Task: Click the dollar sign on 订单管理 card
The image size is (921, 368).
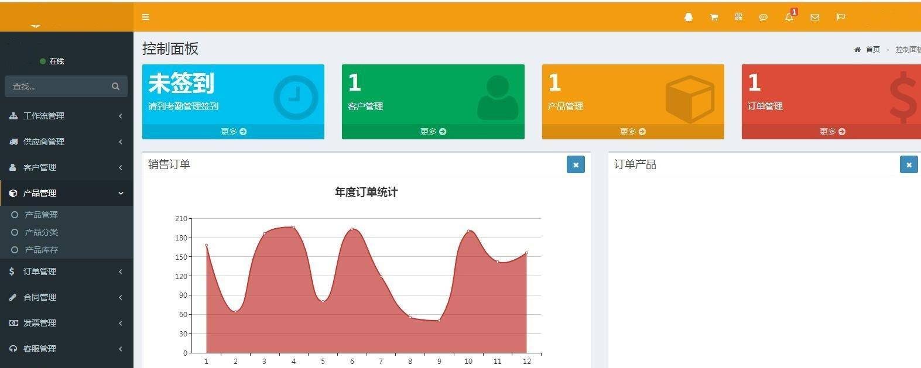Action: [x=903, y=98]
